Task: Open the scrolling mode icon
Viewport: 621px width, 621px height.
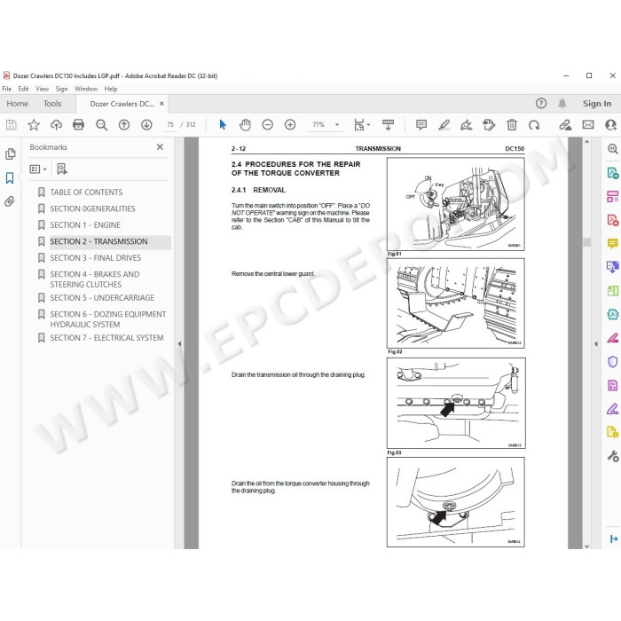Action: coord(388,125)
